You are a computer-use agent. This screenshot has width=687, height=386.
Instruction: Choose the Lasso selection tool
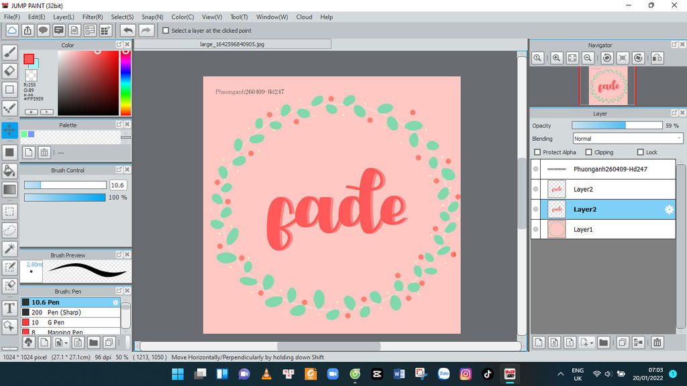[9, 231]
